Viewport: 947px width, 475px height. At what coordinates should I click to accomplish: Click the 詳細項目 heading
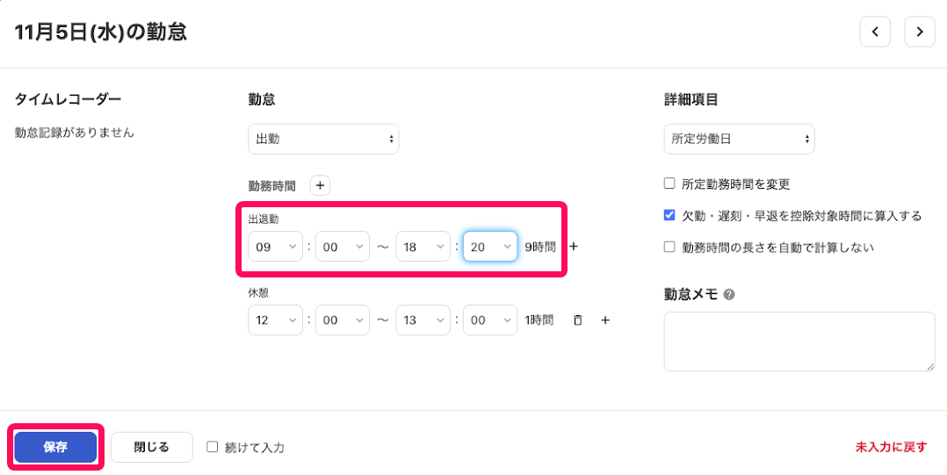click(690, 99)
